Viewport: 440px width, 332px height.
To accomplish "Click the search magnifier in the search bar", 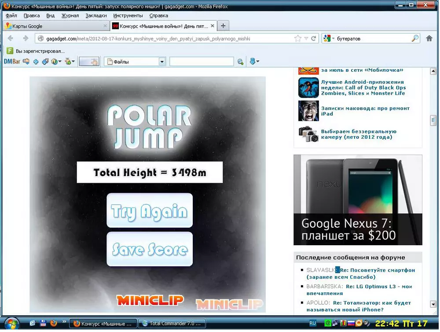I will click(x=415, y=38).
